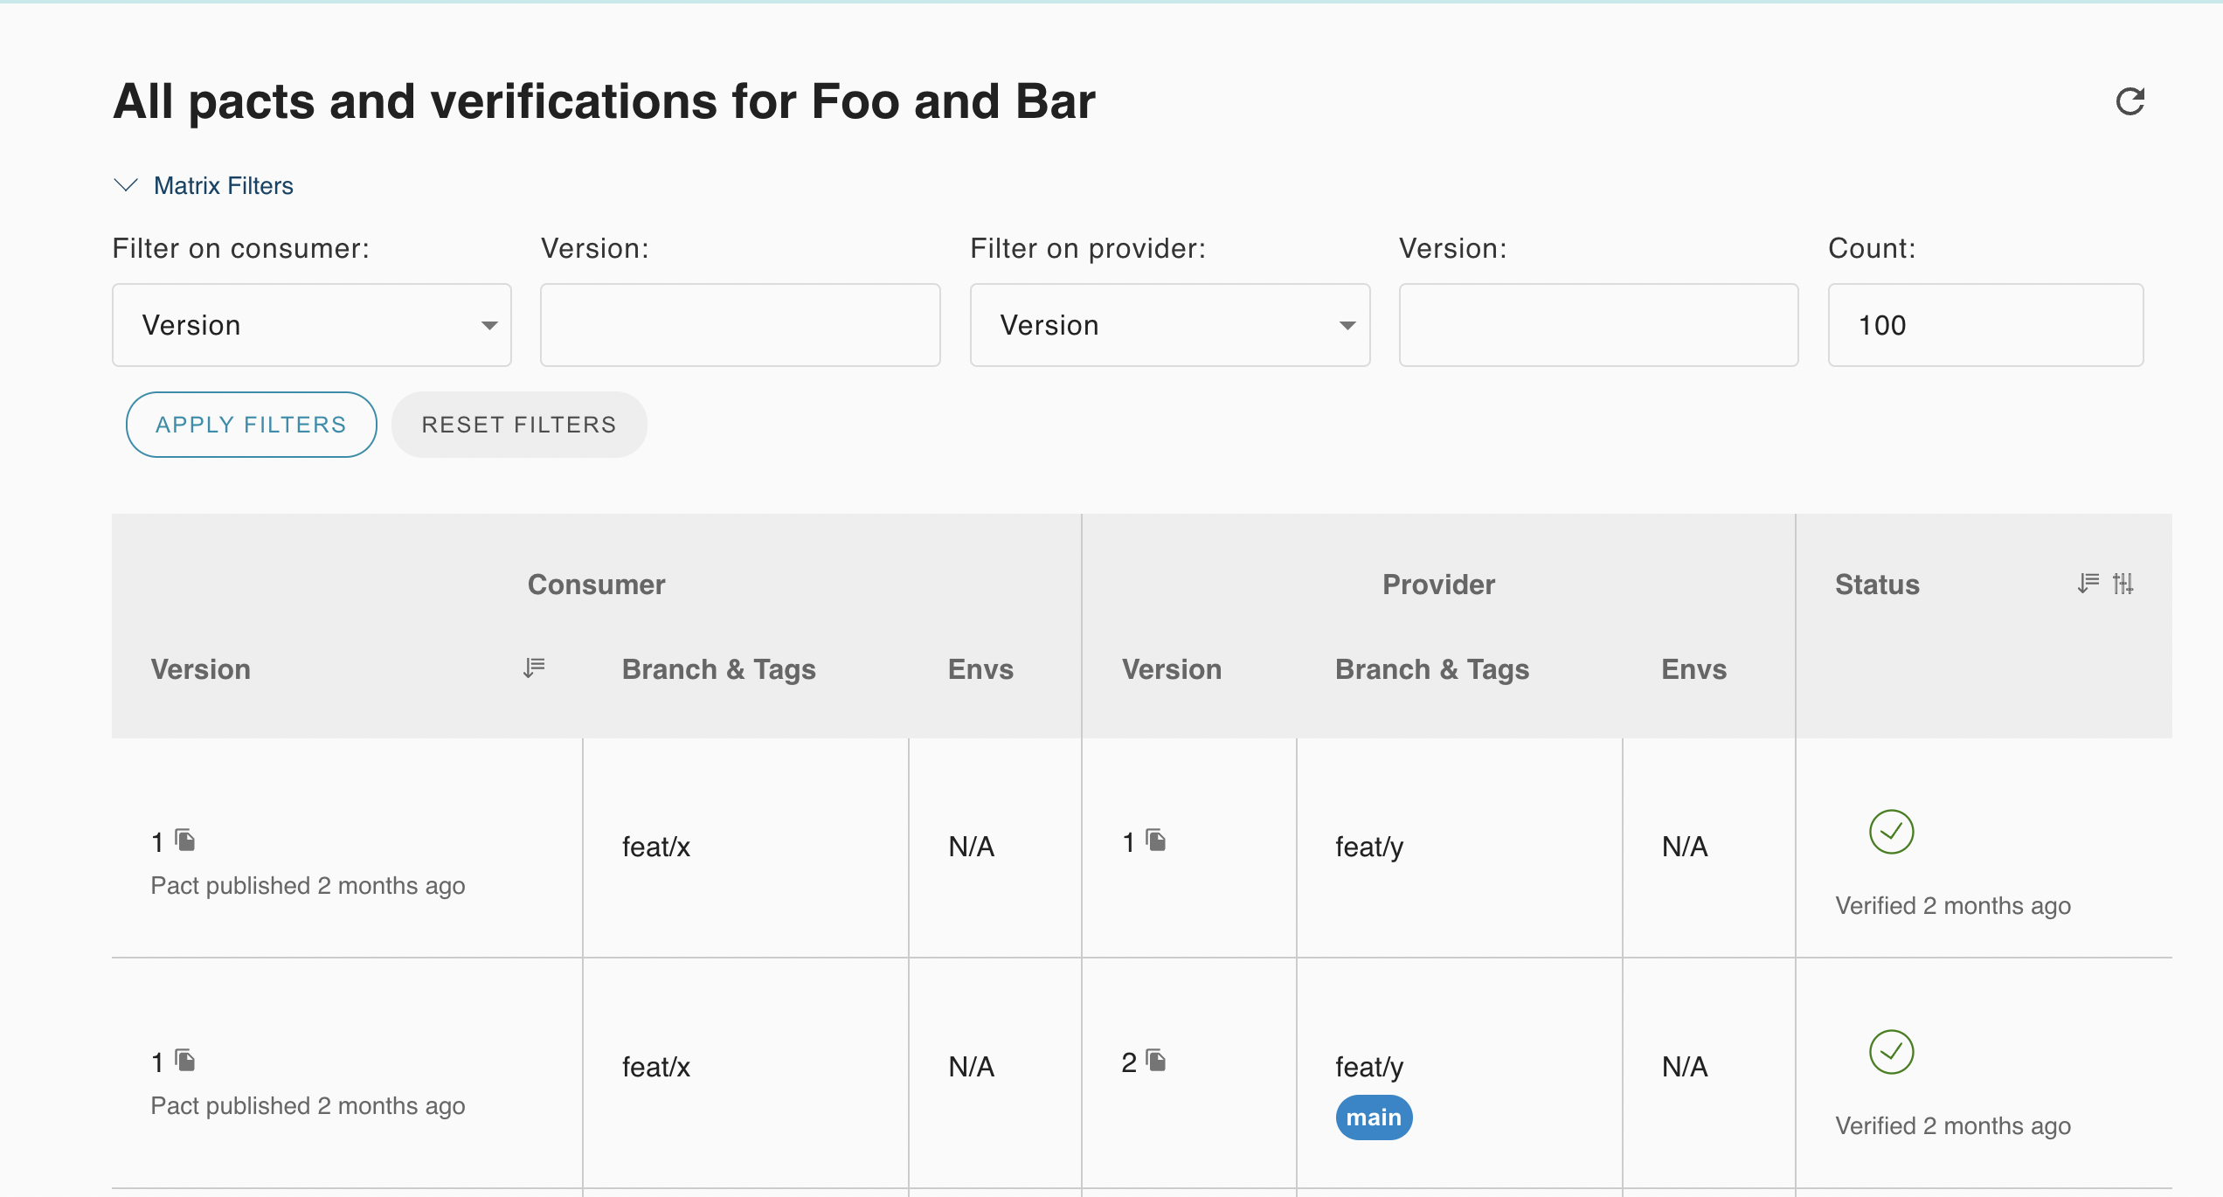Image resolution: width=2223 pixels, height=1197 pixels.
Task: Copy provider version 1 in first row
Action: click(1156, 841)
